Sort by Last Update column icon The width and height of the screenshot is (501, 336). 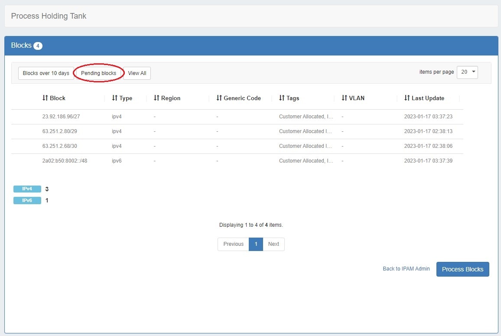tap(407, 98)
